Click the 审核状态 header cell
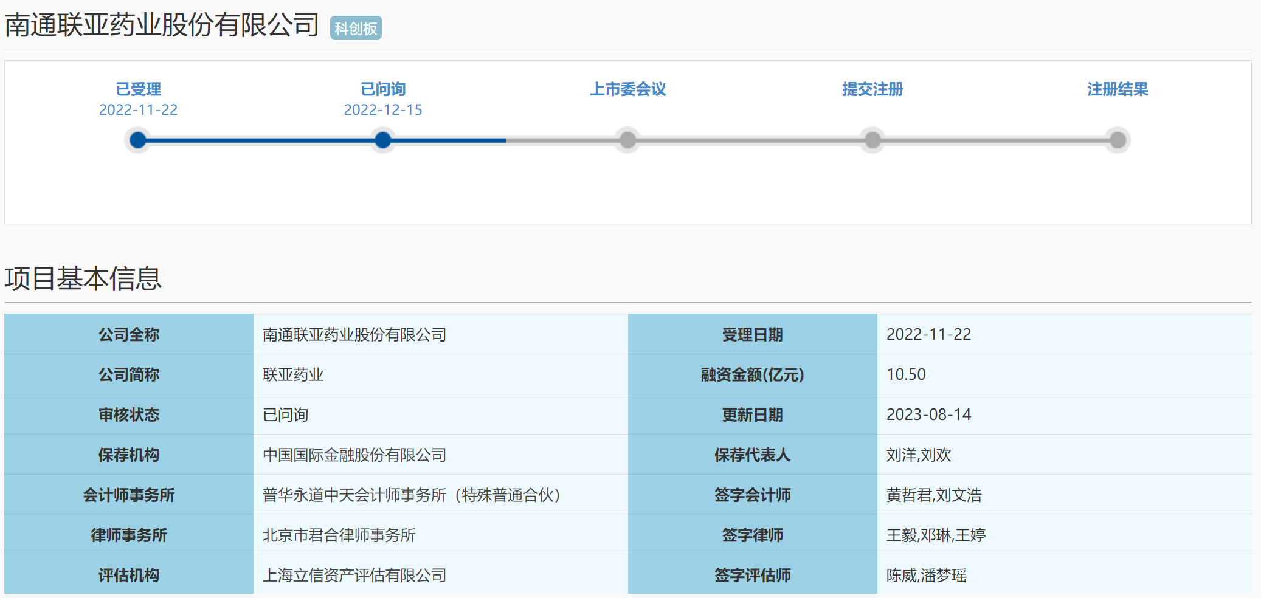This screenshot has height=598, width=1261. click(129, 414)
